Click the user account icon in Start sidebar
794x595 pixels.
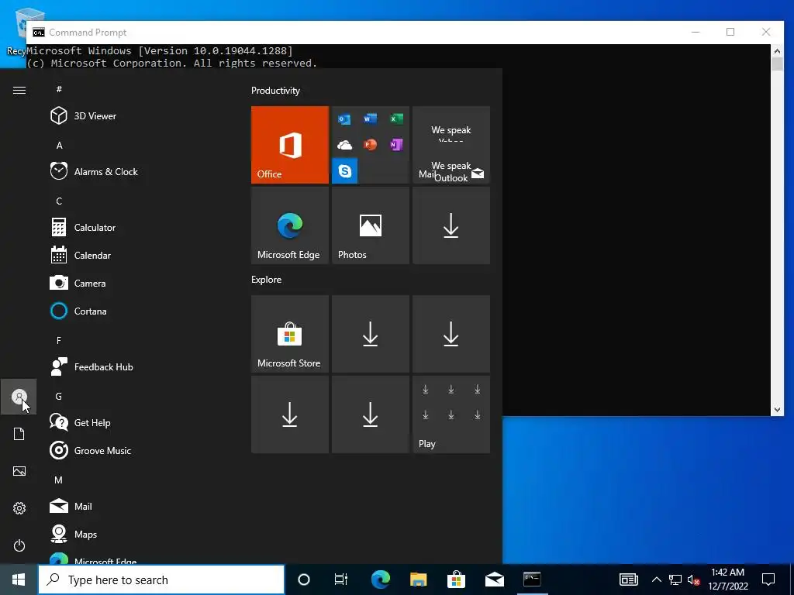click(x=19, y=397)
